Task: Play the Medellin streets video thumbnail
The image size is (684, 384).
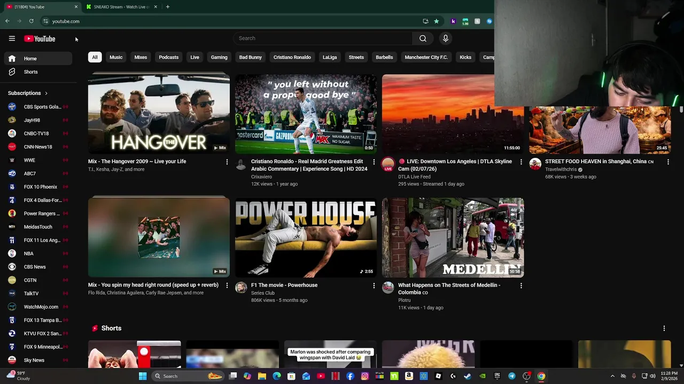Action: (x=453, y=237)
